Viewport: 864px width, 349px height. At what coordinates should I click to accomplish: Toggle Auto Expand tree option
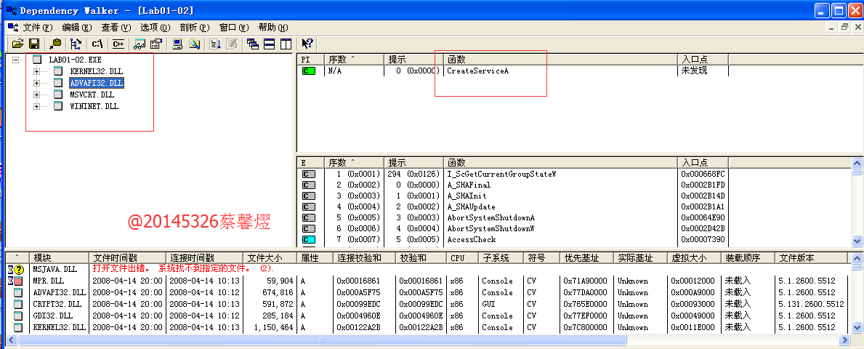click(x=76, y=44)
